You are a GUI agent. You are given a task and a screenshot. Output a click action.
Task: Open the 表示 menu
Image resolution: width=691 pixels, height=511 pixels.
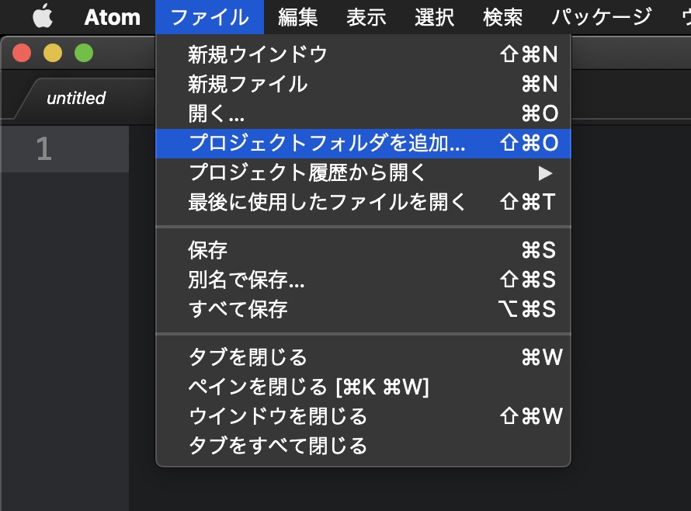coord(366,16)
